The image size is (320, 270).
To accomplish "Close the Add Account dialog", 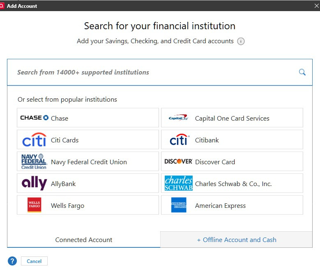I will click(x=316, y=6).
